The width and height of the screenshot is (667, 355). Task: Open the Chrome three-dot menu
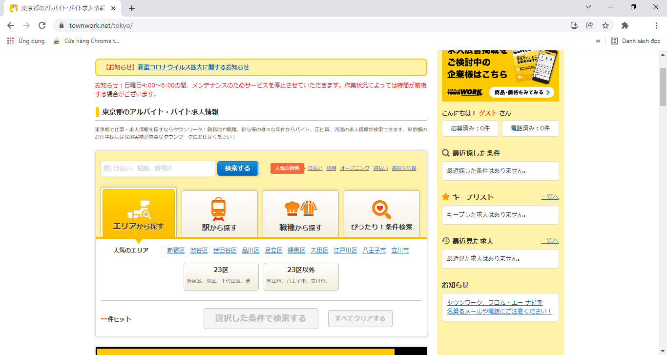coord(656,25)
